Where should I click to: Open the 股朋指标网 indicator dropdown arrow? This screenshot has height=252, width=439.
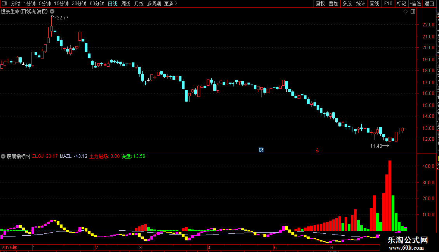click(x=3, y=156)
